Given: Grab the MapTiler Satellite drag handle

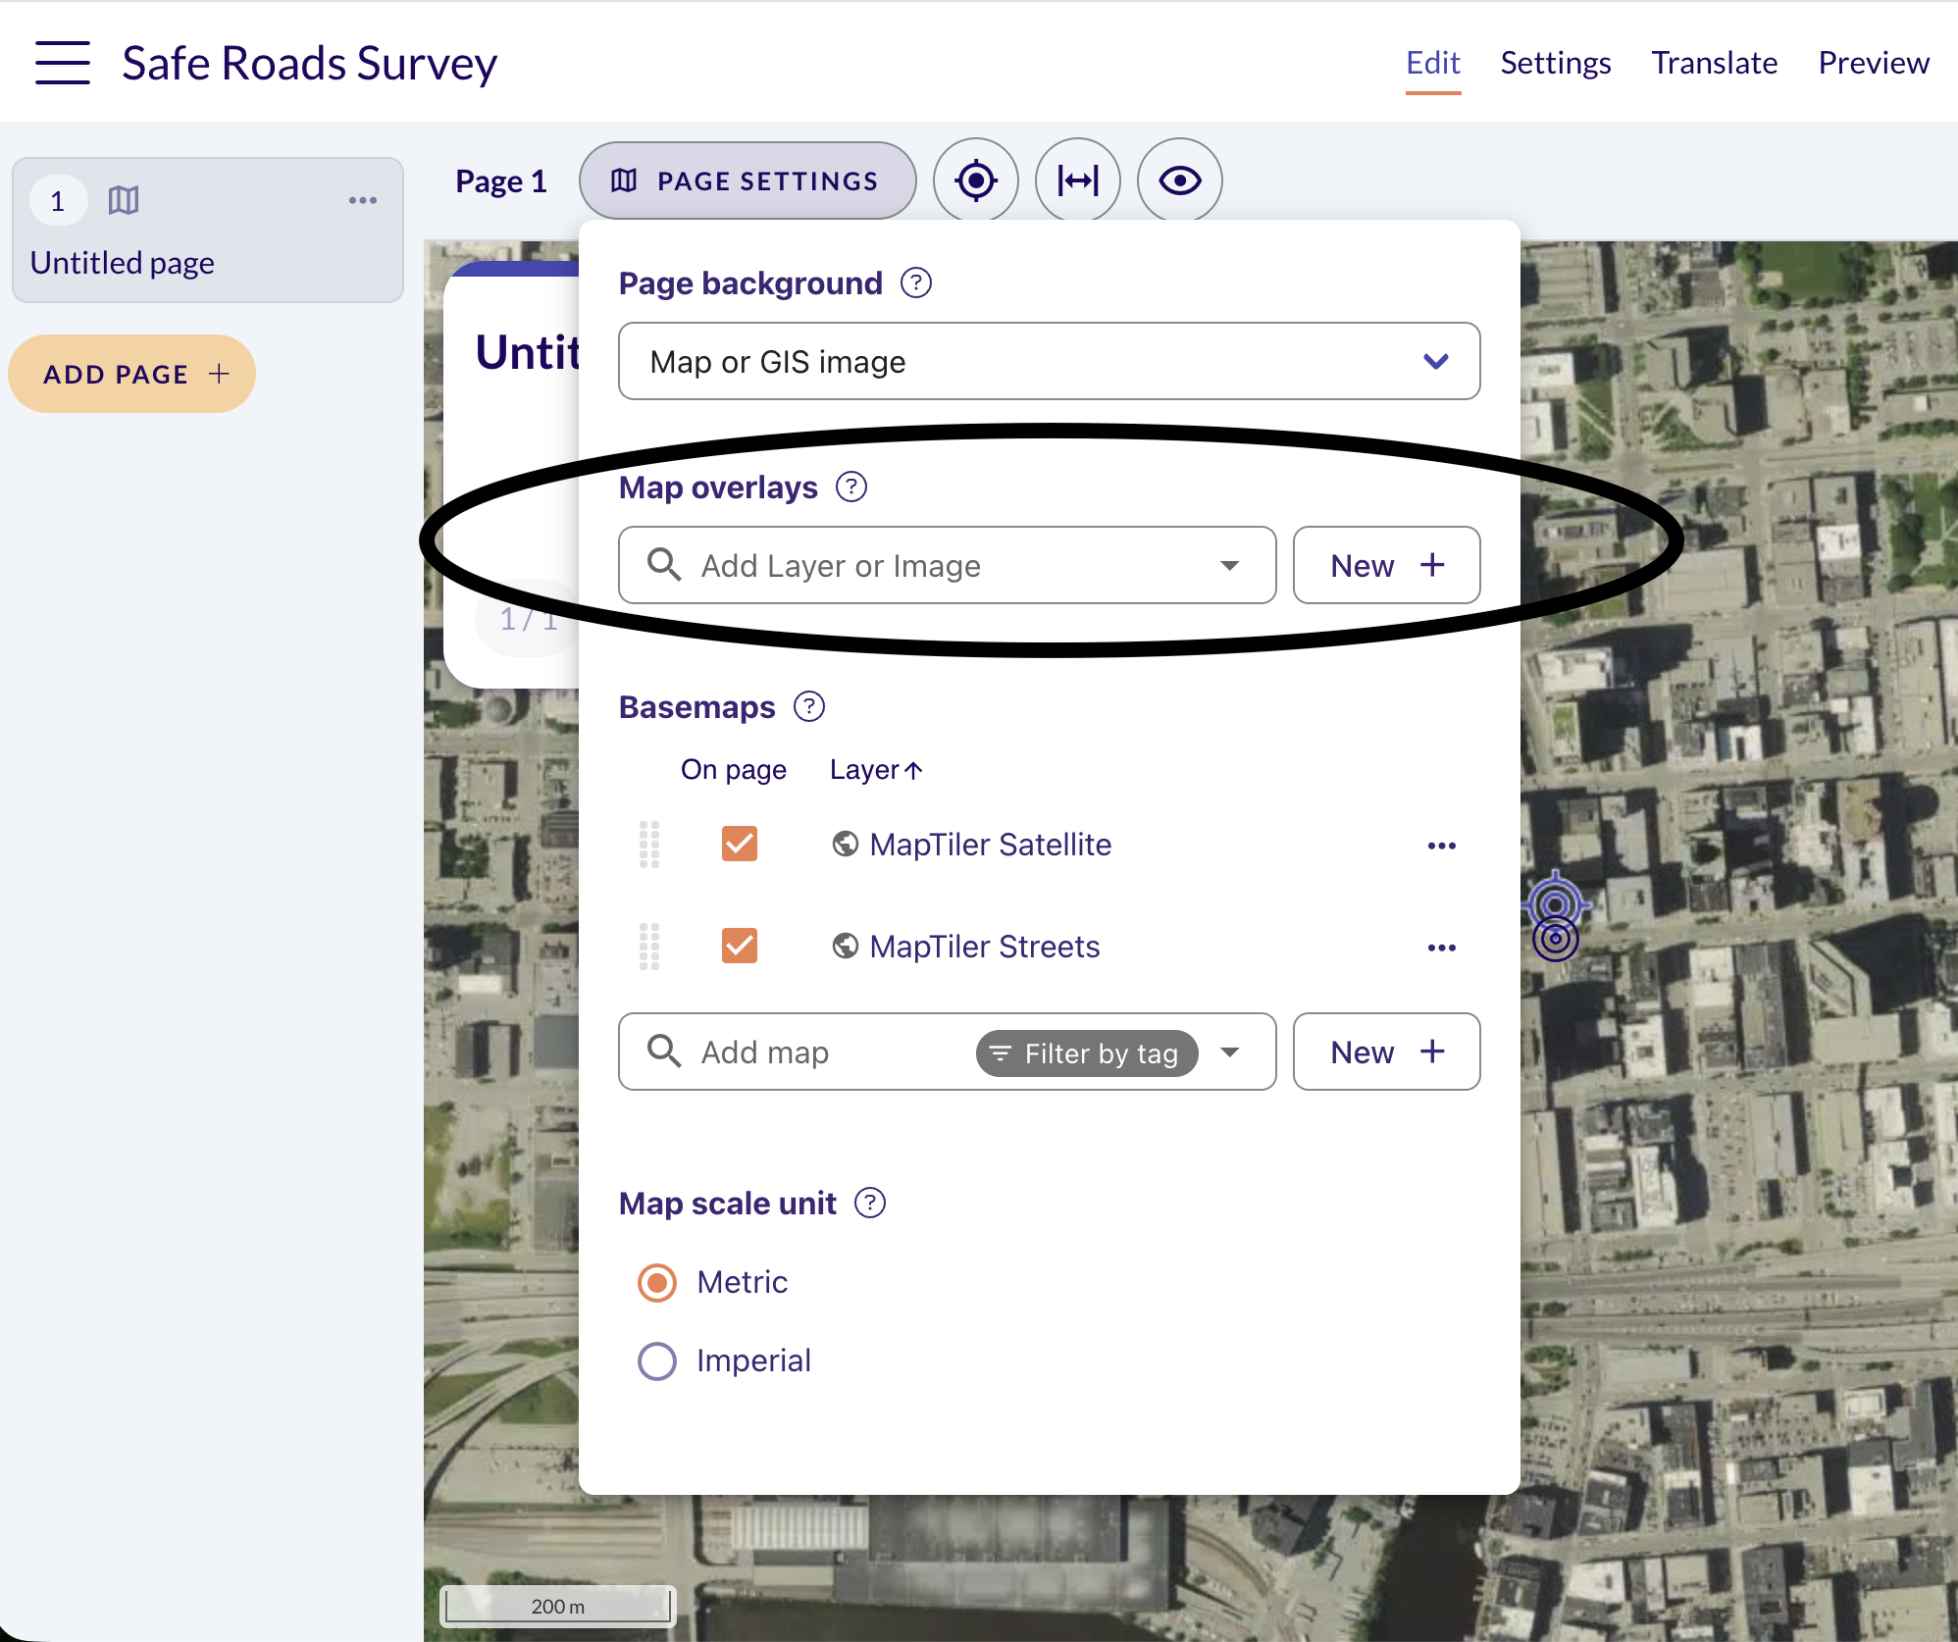Looking at the screenshot, I should 649,845.
